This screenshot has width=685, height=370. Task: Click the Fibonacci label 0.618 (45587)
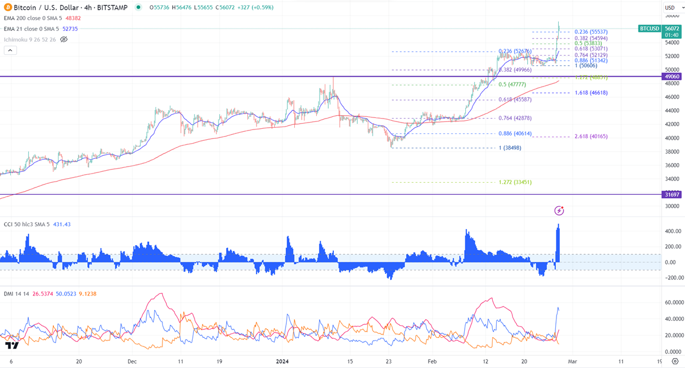point(515,100)
